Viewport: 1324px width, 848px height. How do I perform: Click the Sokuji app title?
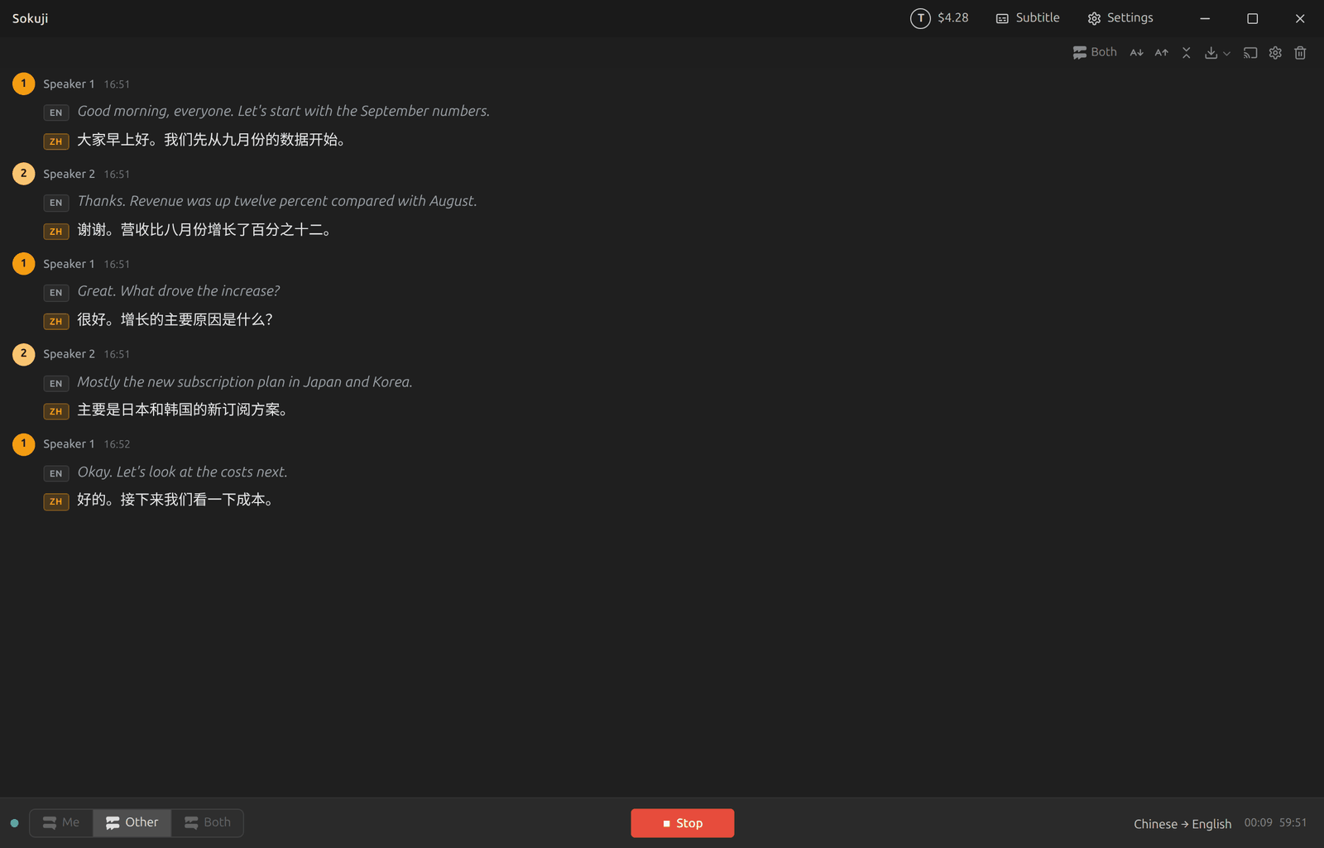tap(30, 18)
